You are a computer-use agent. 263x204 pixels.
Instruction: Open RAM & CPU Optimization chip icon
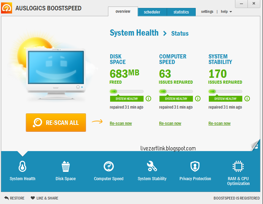click(238, 166)
